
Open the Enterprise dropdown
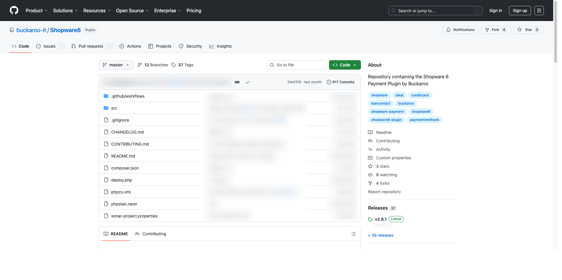(x=168, y=11)
